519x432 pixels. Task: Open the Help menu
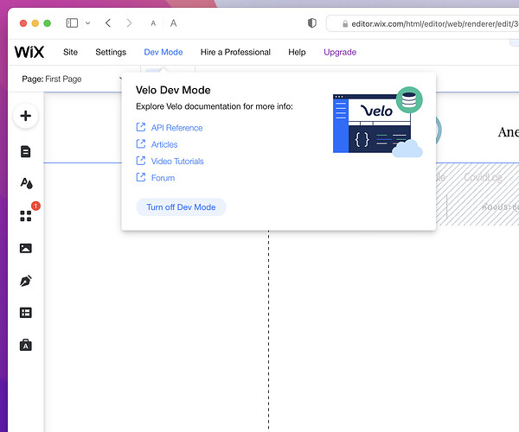(297, 52)
